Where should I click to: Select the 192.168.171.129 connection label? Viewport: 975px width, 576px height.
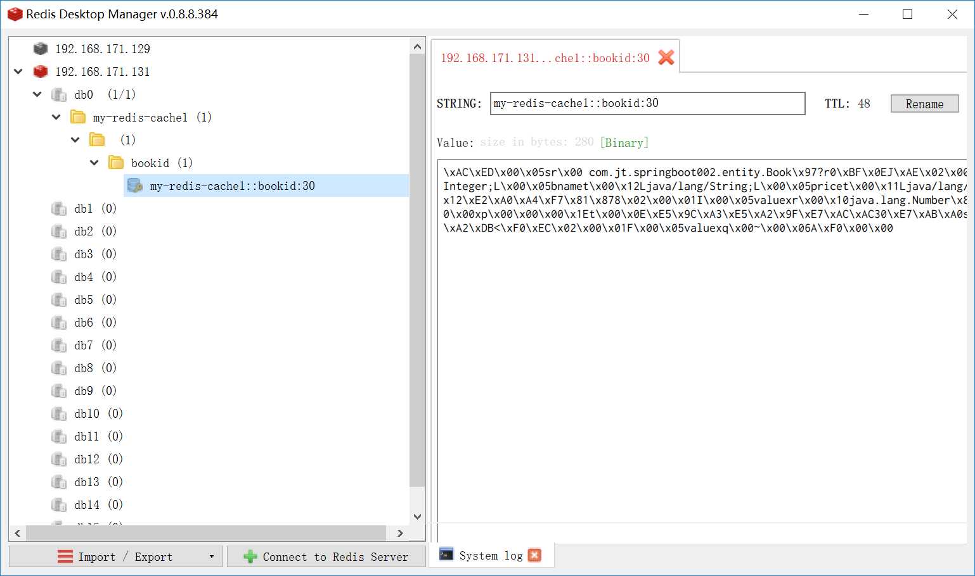(x=103, y=49)
